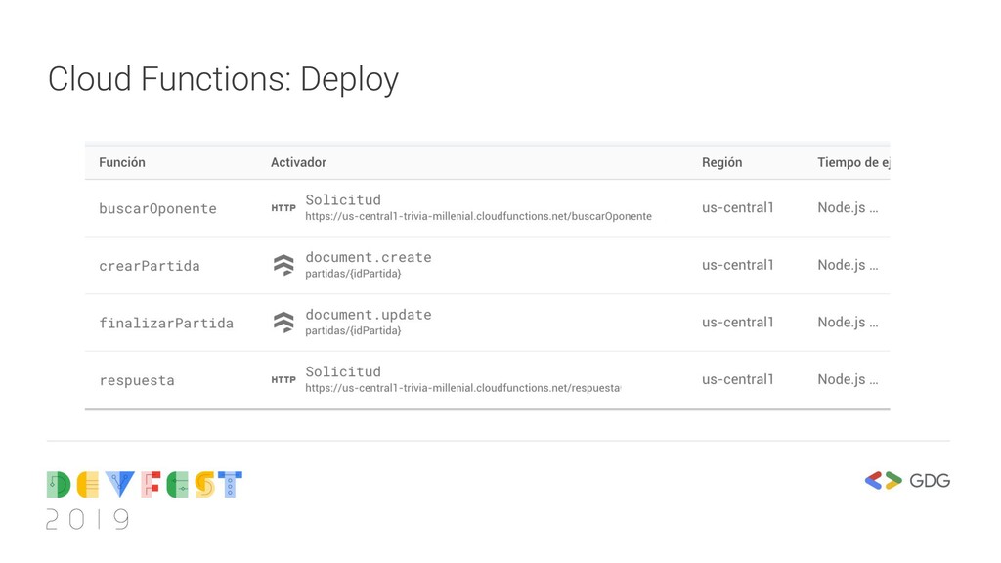The width and height of the screenshot is (1001, 563).
Task: Select the document.create trigger text
Action: [368, 257]
